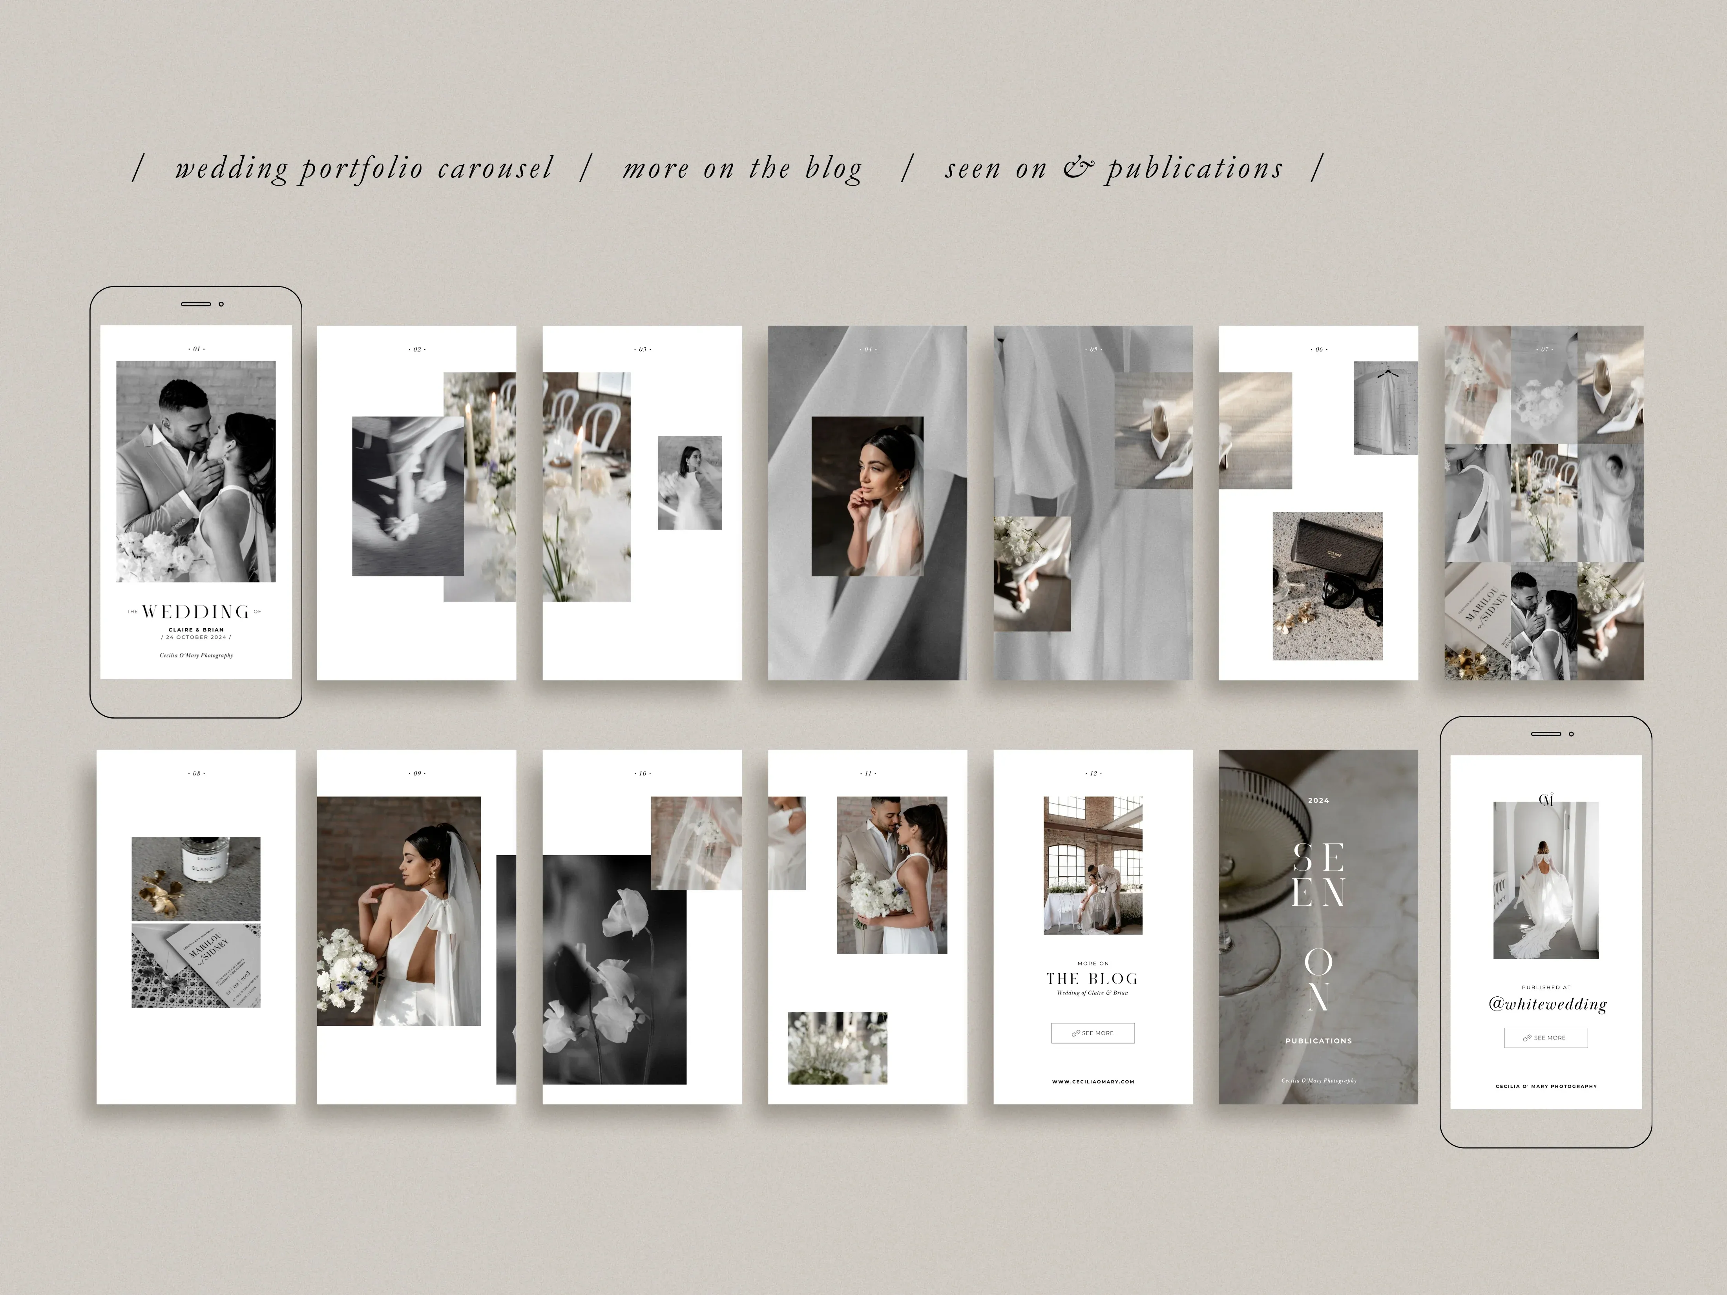The height and width of the screenshot is (1295, 1727).
Task: Click SEE MORE button on blog slide
Action: [x=1093, y=1033]
